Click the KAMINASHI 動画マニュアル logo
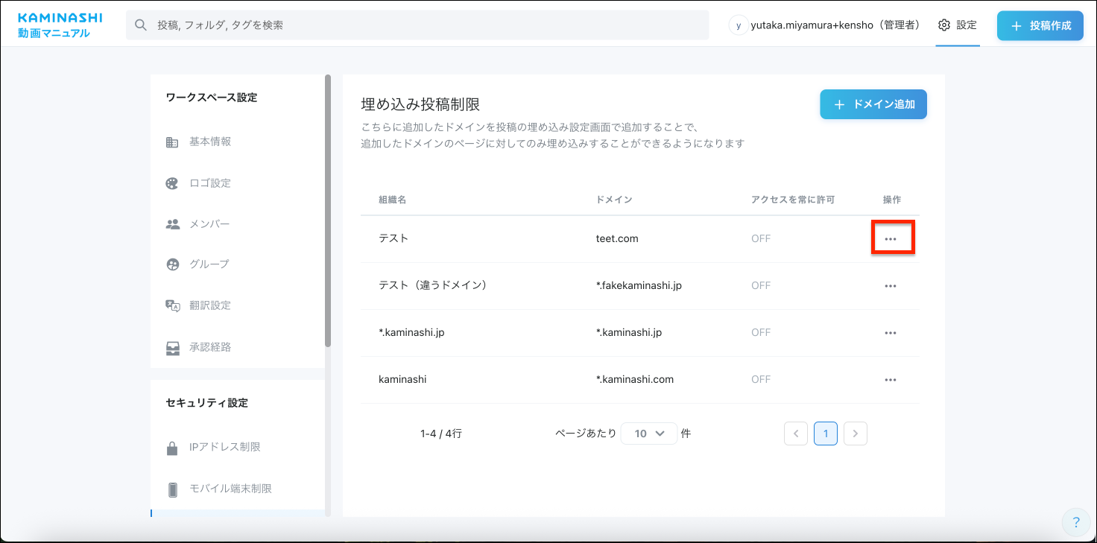 (60, 25)
